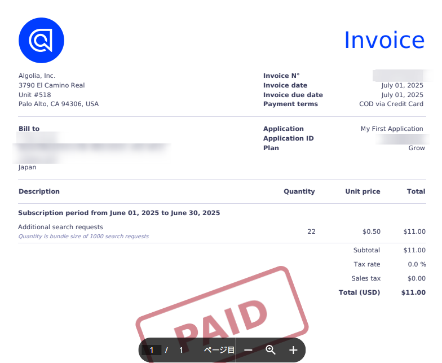This screenshot has width=442, height=363.
Task: Click the subscription period heading text
Action: coord(119,213)
